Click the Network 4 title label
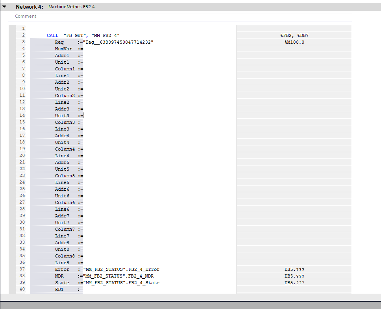Image resolution: width=381 pixels, height=309 pixels. 30,7
